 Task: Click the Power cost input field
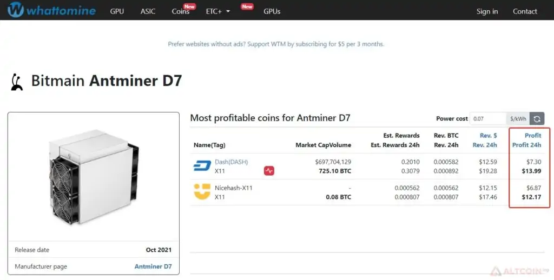488,118
